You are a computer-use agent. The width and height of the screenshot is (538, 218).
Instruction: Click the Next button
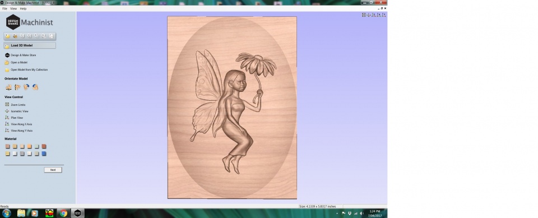pos(53,170)
